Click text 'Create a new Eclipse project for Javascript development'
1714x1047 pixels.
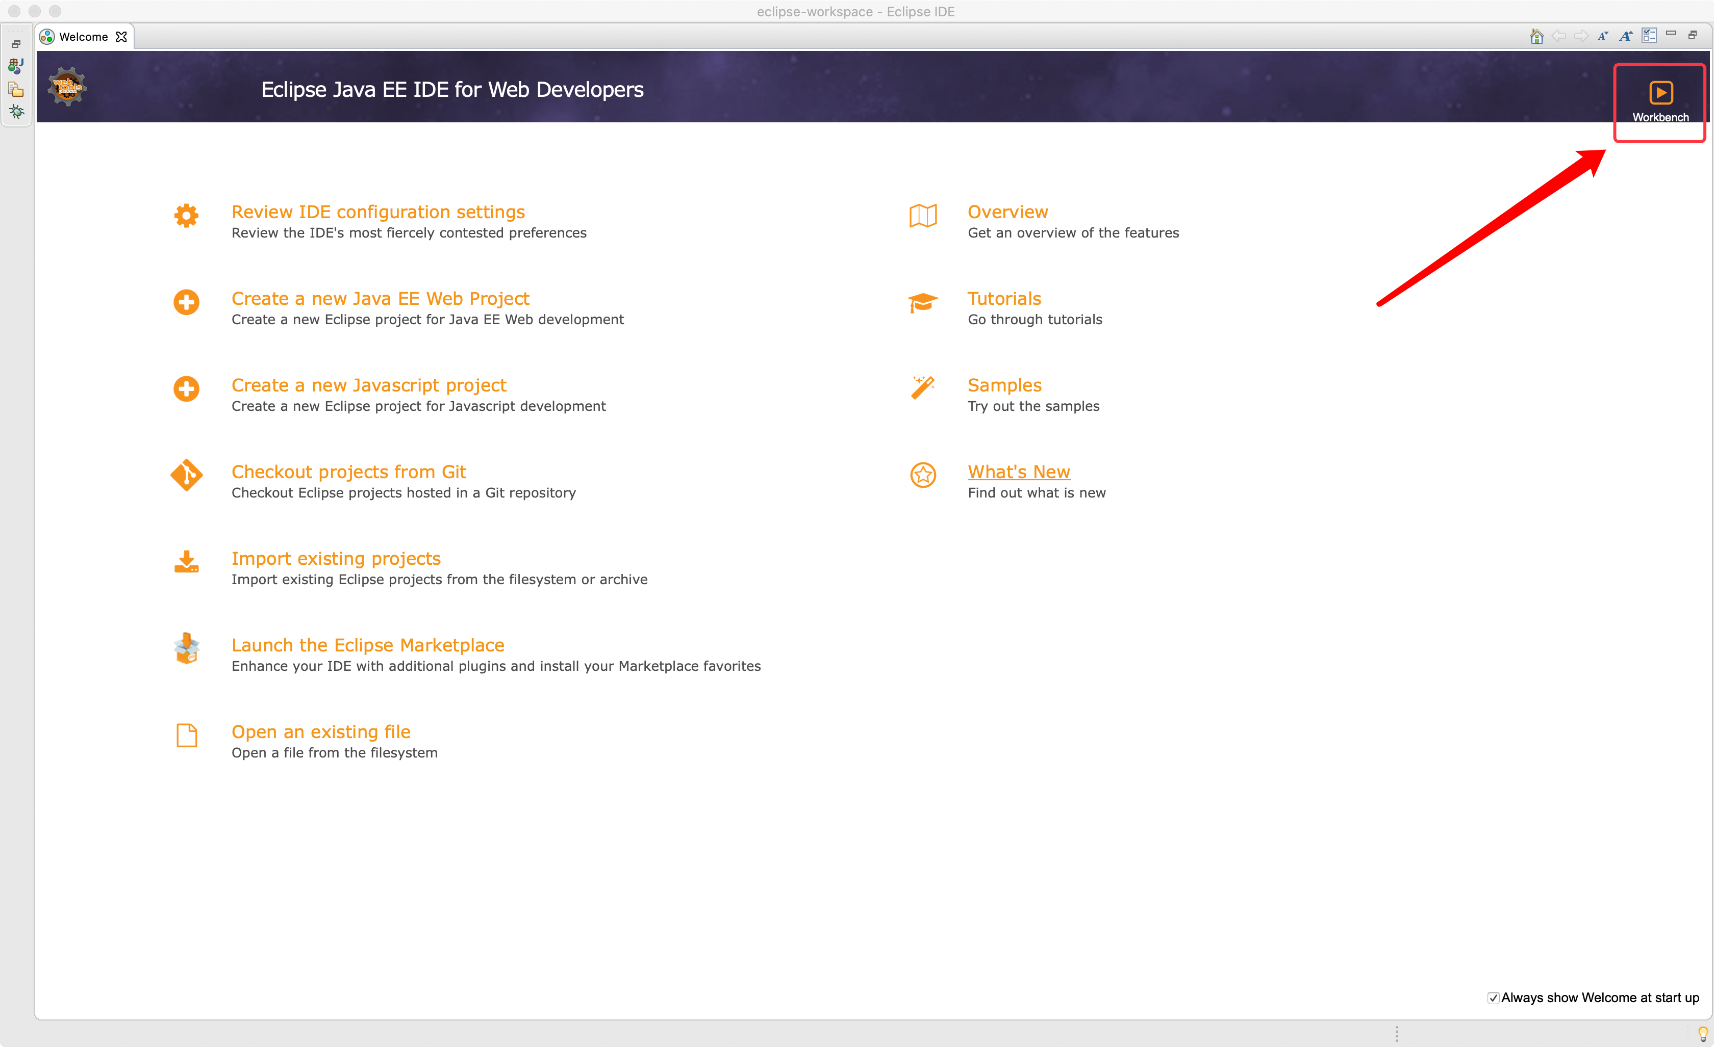(x=418, y=407)
